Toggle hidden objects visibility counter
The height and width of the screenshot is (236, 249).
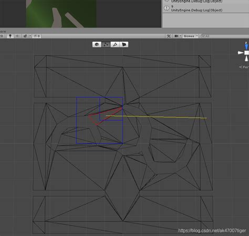[x=37, y=36]
